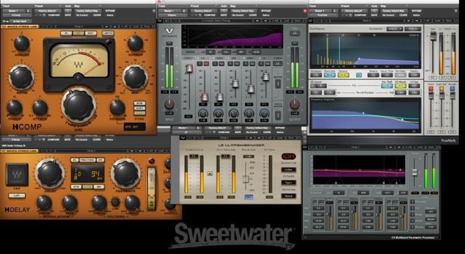465x254 pixels.
Task: Click the H-Comp Mix knob
Action: pos(135,77)
